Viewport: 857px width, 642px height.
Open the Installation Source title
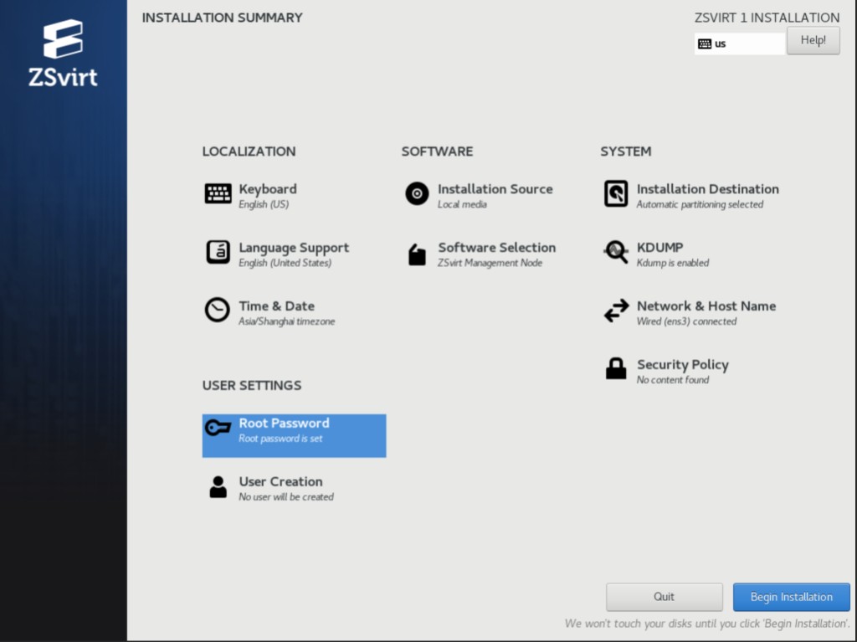[x=495, y=189]
